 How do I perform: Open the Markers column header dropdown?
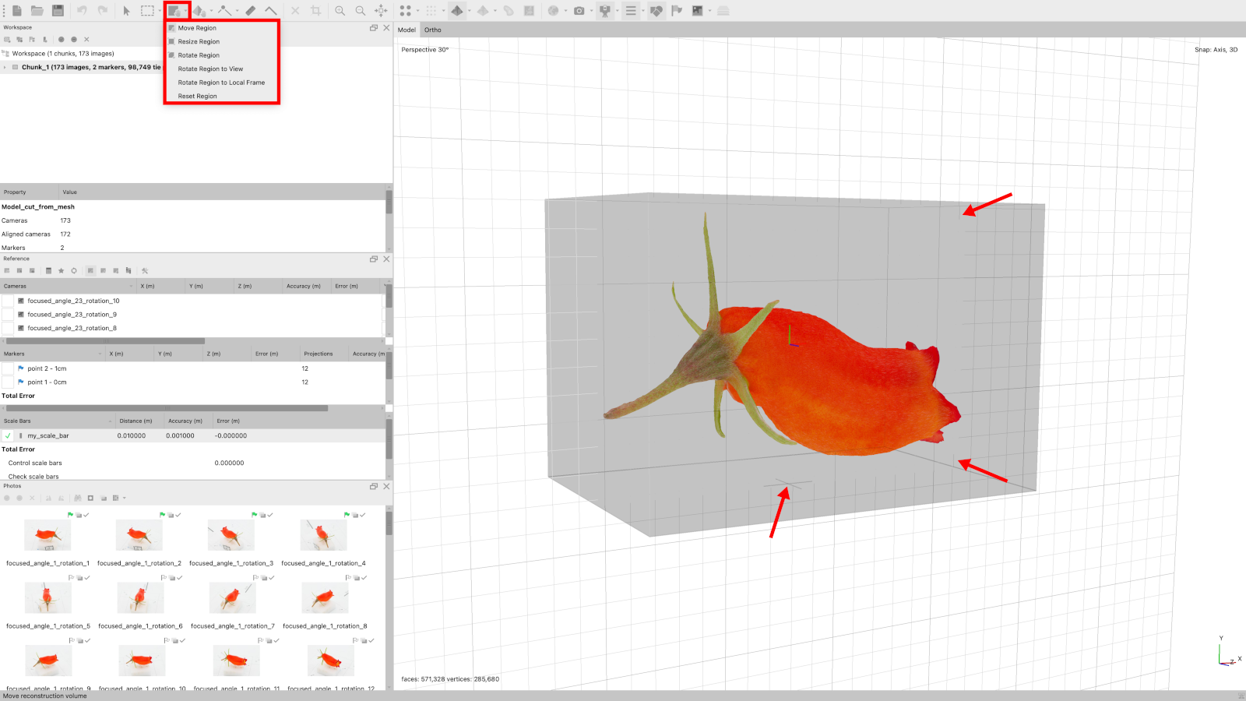click(x=100, y=354)
